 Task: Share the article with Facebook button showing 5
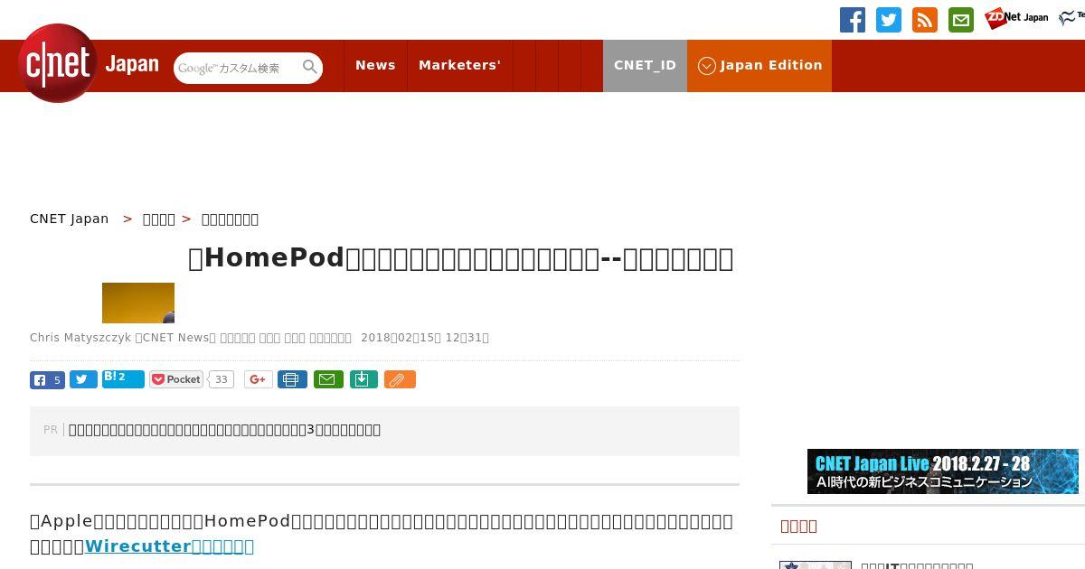[x=47, y=379]
